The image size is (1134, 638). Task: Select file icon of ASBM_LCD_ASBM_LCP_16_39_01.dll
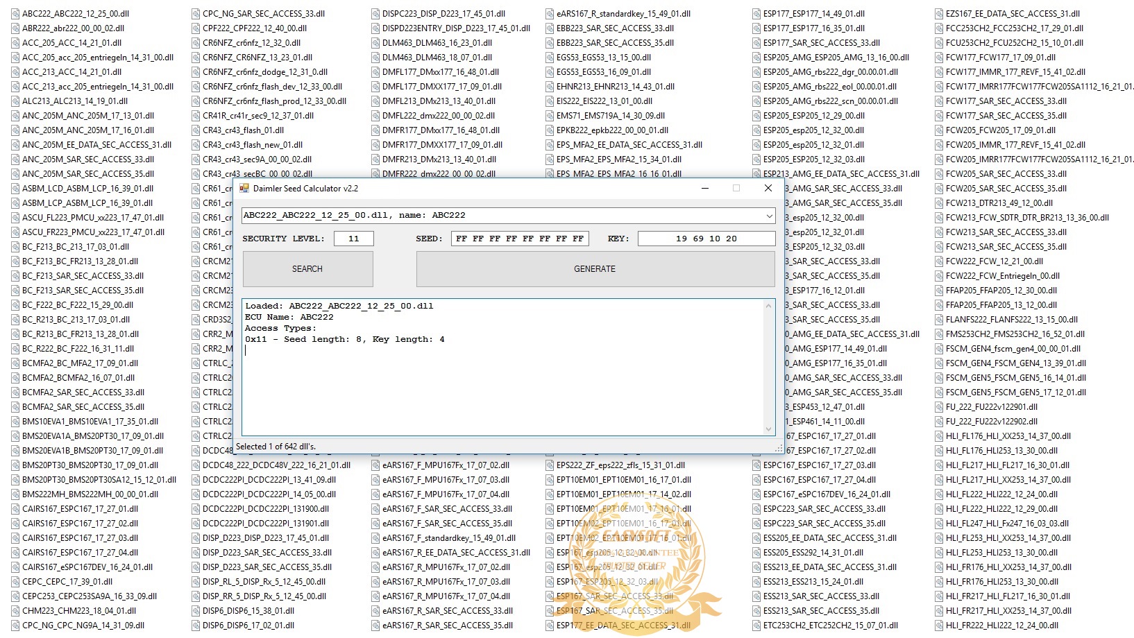(15, 188)
